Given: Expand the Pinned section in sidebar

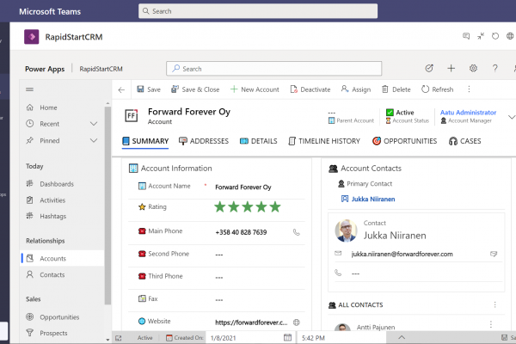Looking at the screenshot, I should pyautogui.click(x=94, y=140).
